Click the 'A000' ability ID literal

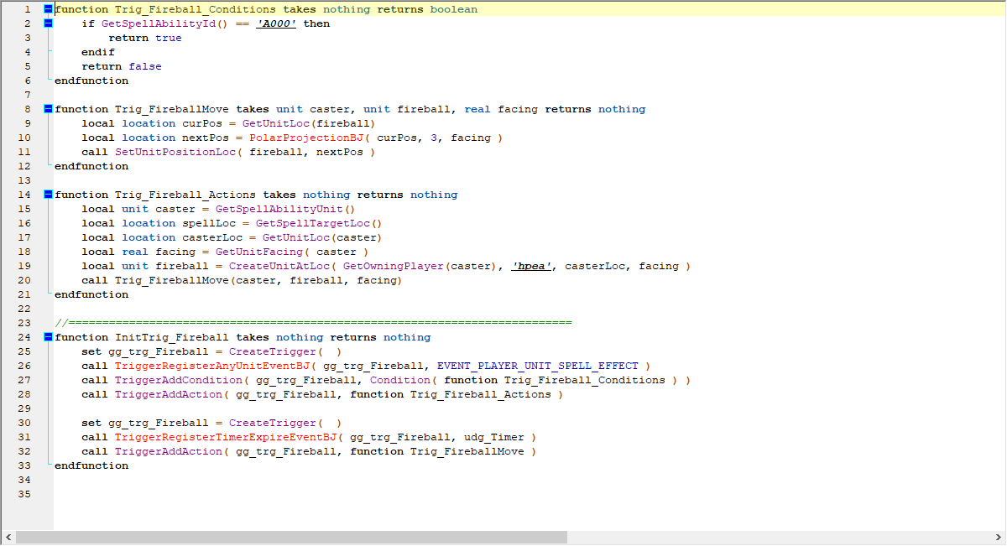[x=276, y=23]
